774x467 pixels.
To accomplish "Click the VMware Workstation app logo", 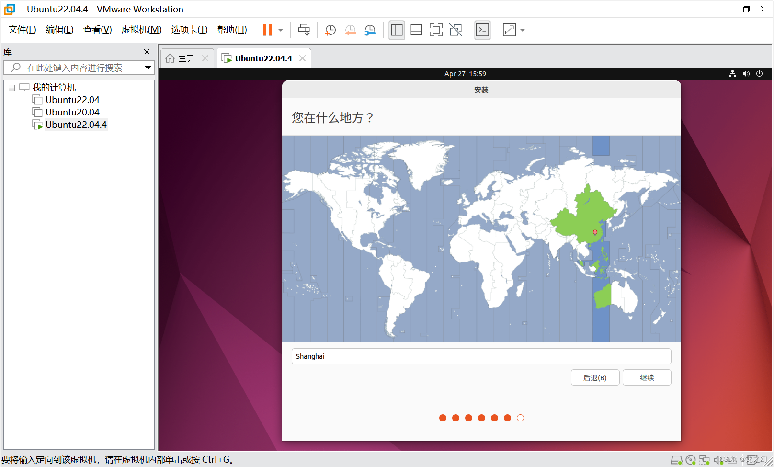I will click(x=10, y=9).
